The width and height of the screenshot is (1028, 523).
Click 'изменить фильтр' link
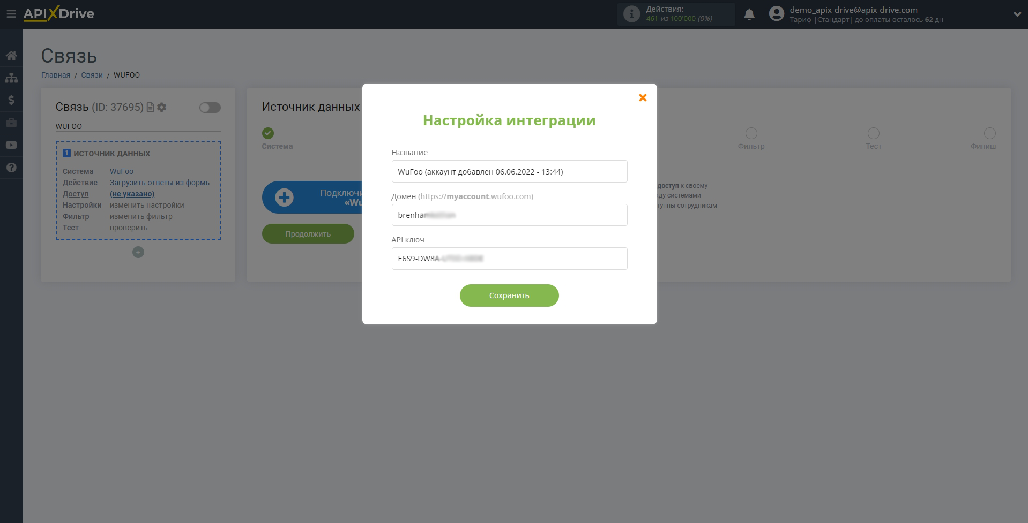pos(141,216)
